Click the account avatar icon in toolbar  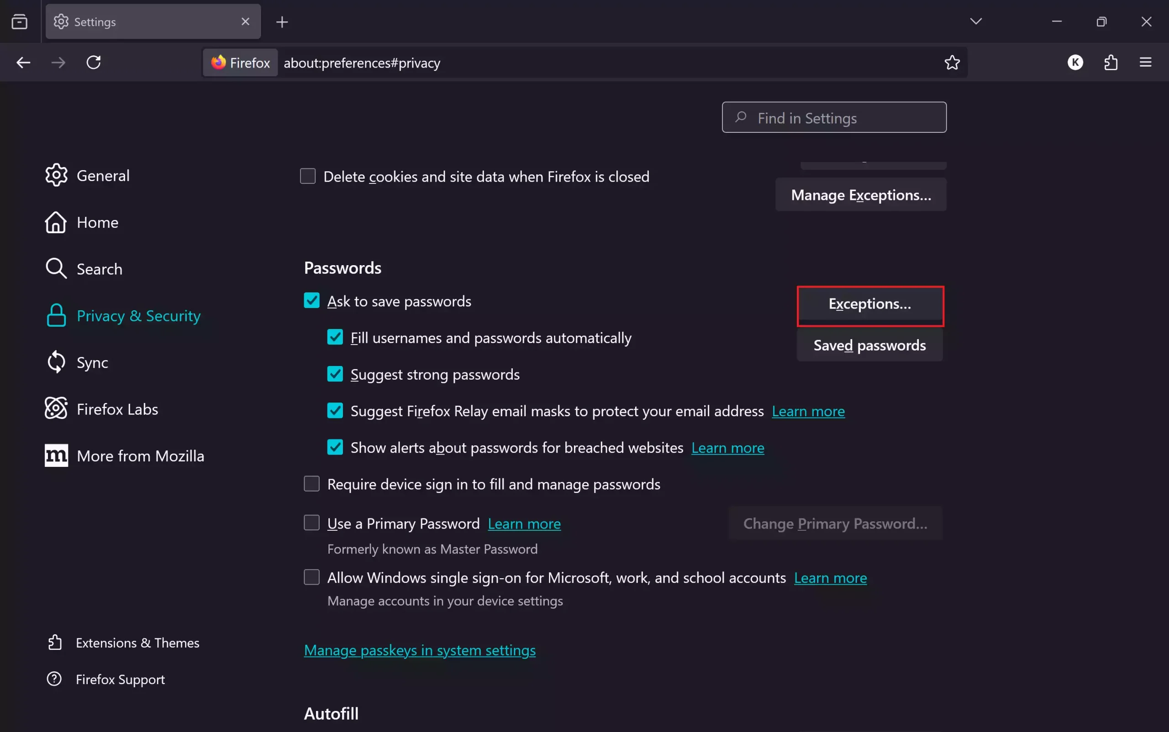(1074, 62)
